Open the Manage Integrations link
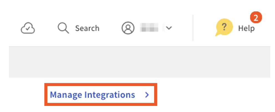The width and height of the screenshot is (275, 112). pyautogui.click(x=92, y=95)
